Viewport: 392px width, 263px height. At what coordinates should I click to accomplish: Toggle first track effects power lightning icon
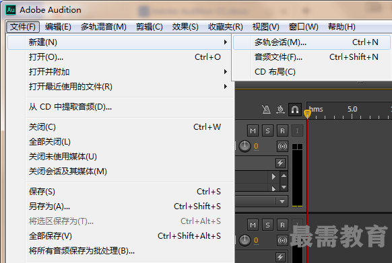click(280, 163)
